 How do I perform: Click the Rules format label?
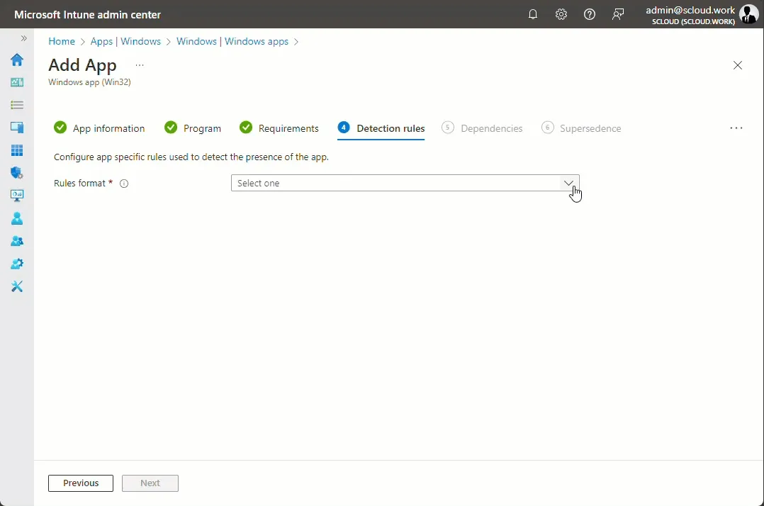tap(79, 183)
